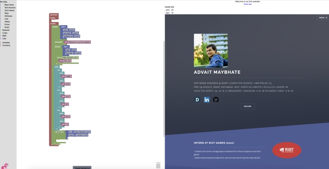329x169 pixels.
Task: Edit the 'Welcome to my first website!' text field
Action: click(79, 42)
